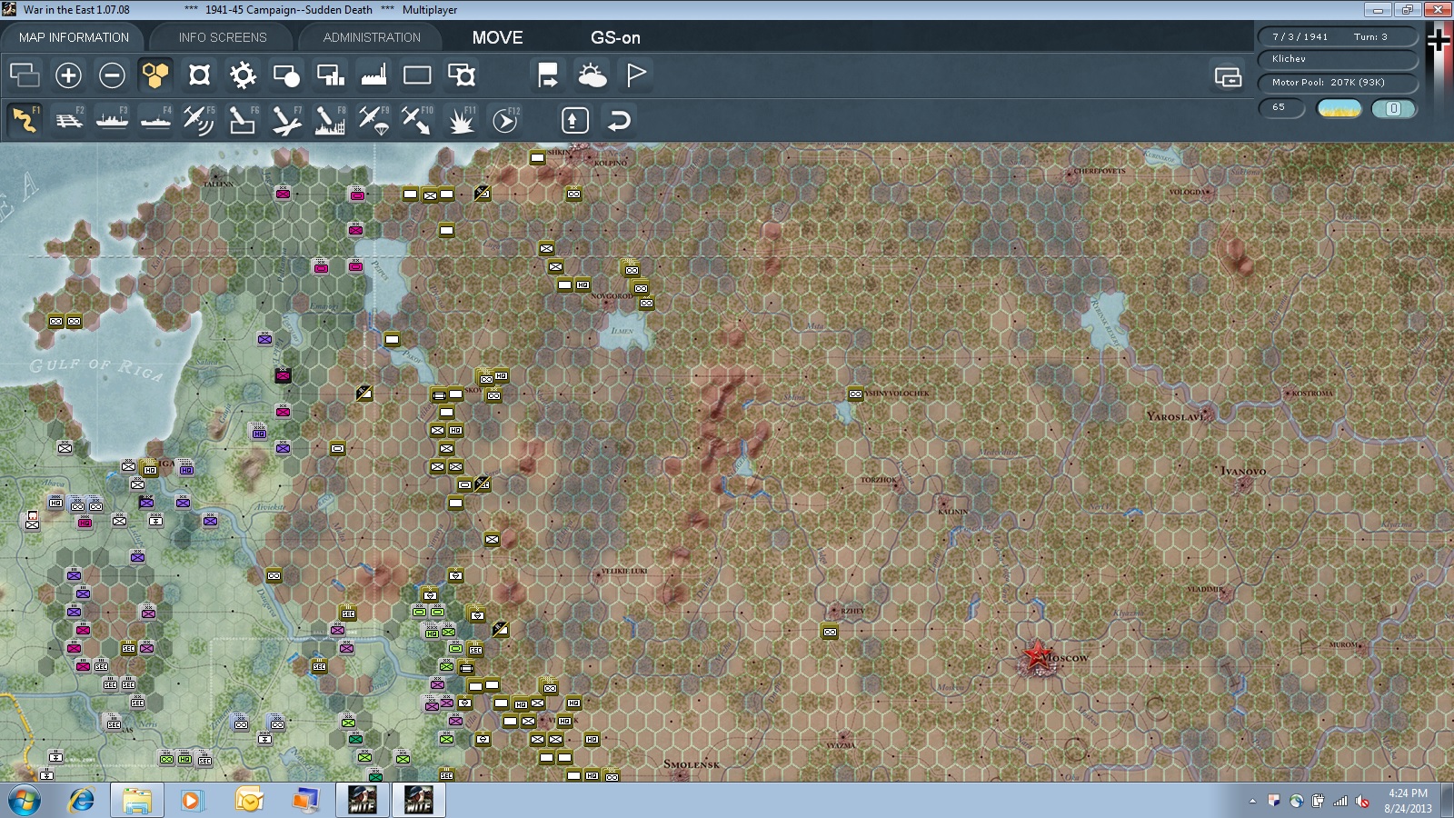Viewport: 1454px width, 818px height.
Task: Select the unit counter at Vyshny Volochek
Action: coord(855,394)
